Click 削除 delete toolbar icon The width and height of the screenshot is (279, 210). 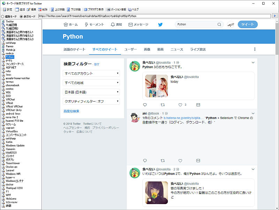43,9
